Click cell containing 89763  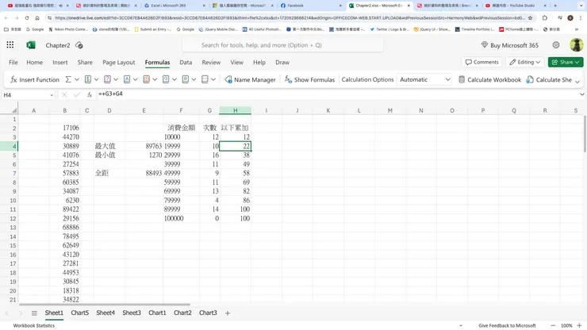(144, 146)
